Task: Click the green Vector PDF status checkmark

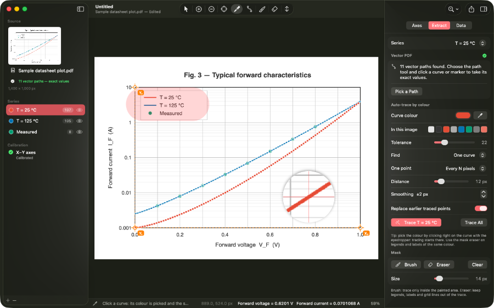Action: (485, 56)
